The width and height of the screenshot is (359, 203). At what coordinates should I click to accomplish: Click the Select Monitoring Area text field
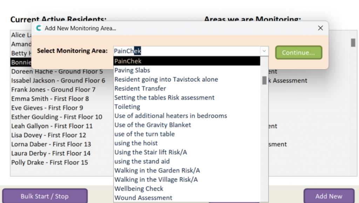tap(186, 51)
